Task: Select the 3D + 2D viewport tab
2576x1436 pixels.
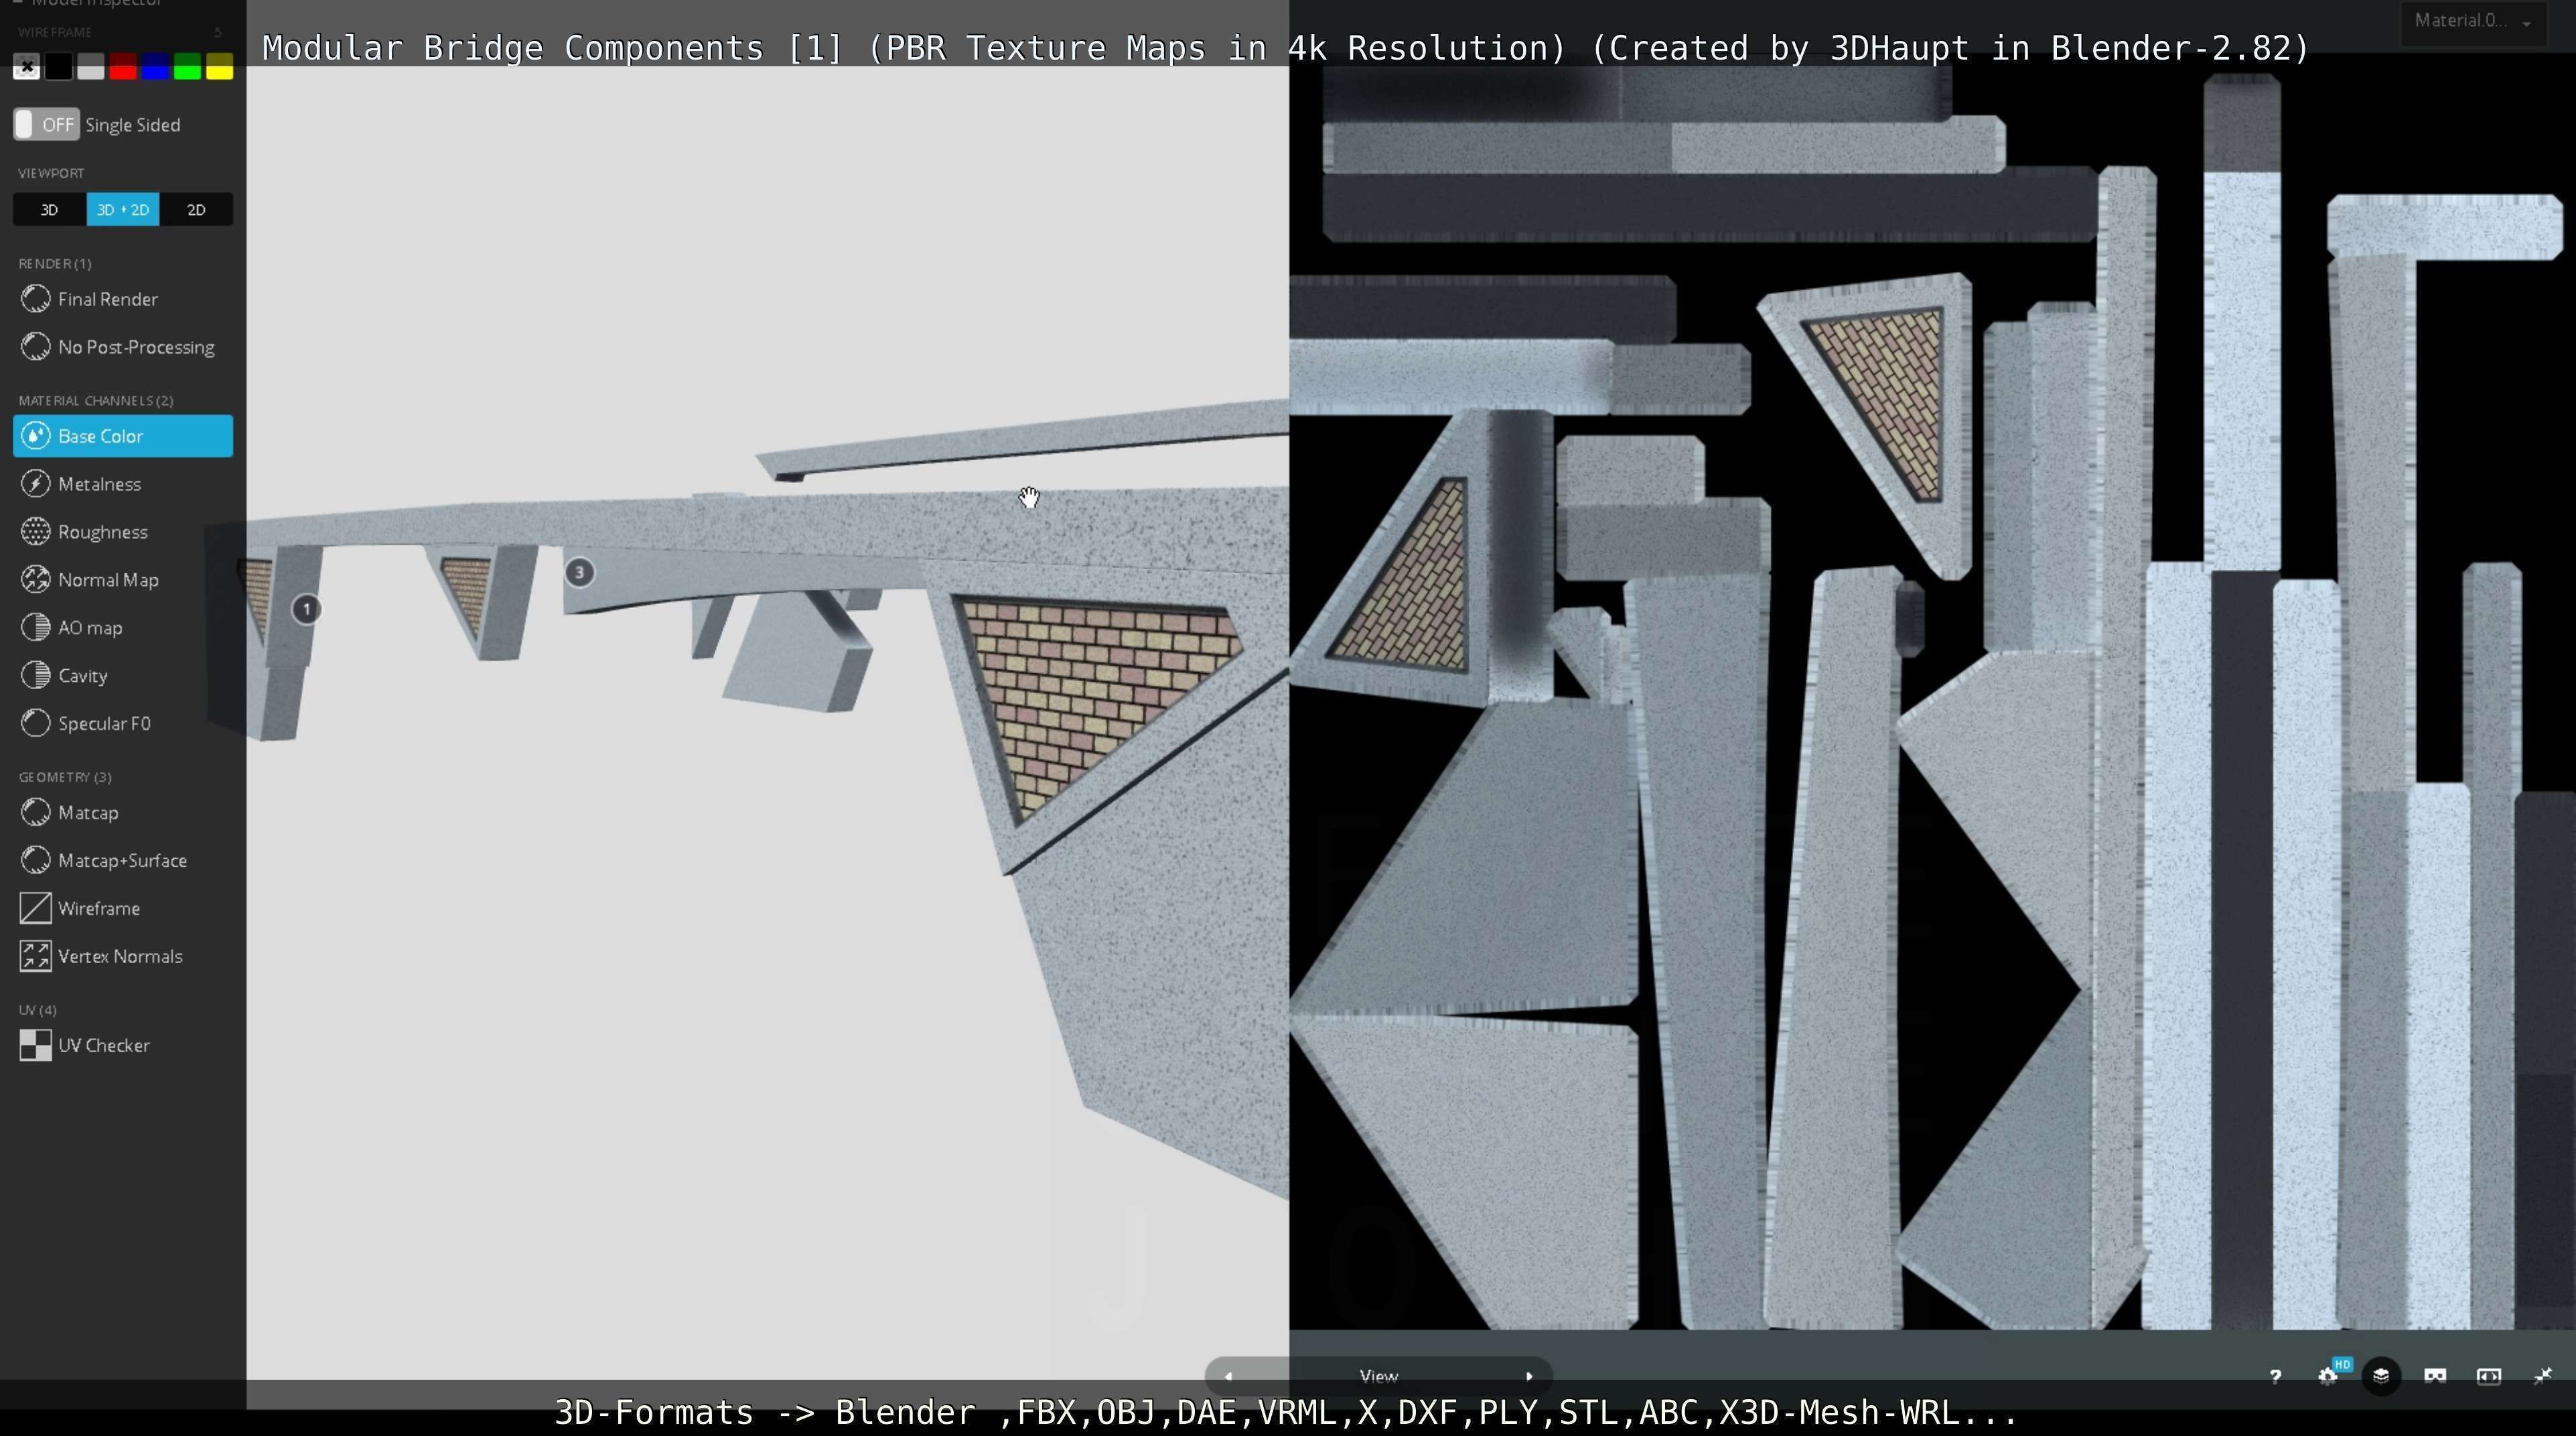Action: [x=123, y=210]
